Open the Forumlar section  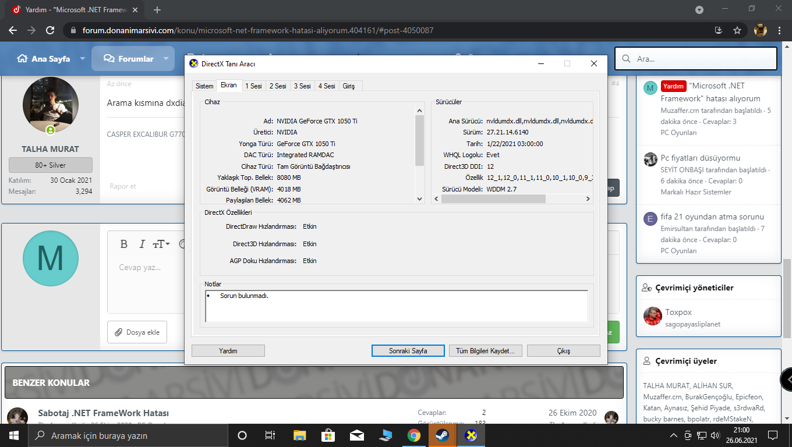[x=128, y=59]
